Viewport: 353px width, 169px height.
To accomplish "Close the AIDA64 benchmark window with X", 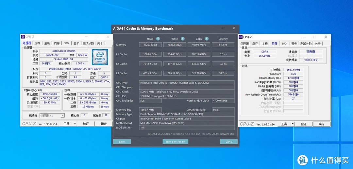I will (234, 28).
